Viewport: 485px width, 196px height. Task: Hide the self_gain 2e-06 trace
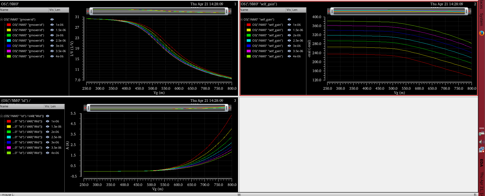pos(289,35)
